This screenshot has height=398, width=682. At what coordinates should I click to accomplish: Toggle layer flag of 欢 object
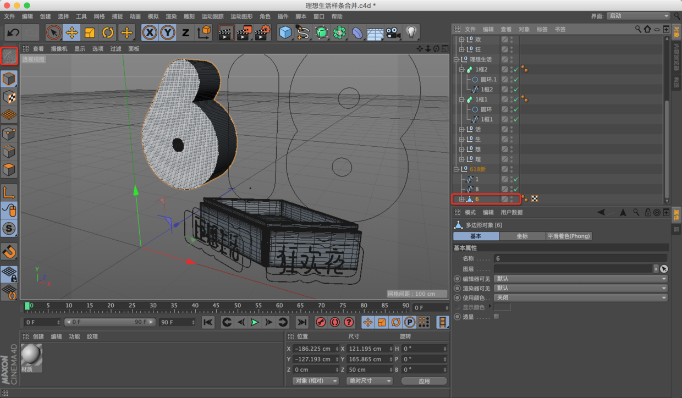(504, 40)
